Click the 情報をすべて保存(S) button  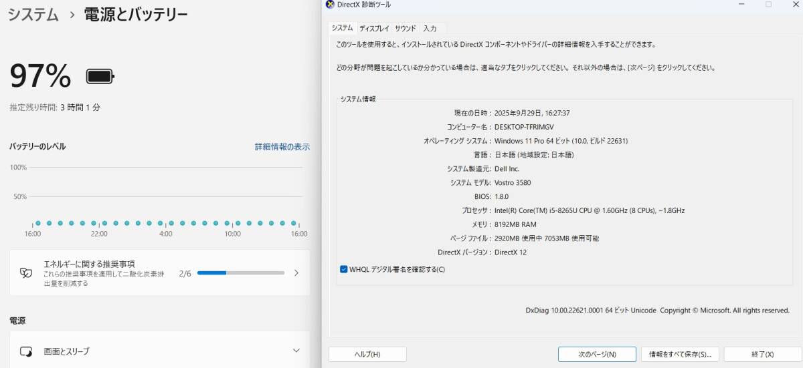(x=680, y=354)
